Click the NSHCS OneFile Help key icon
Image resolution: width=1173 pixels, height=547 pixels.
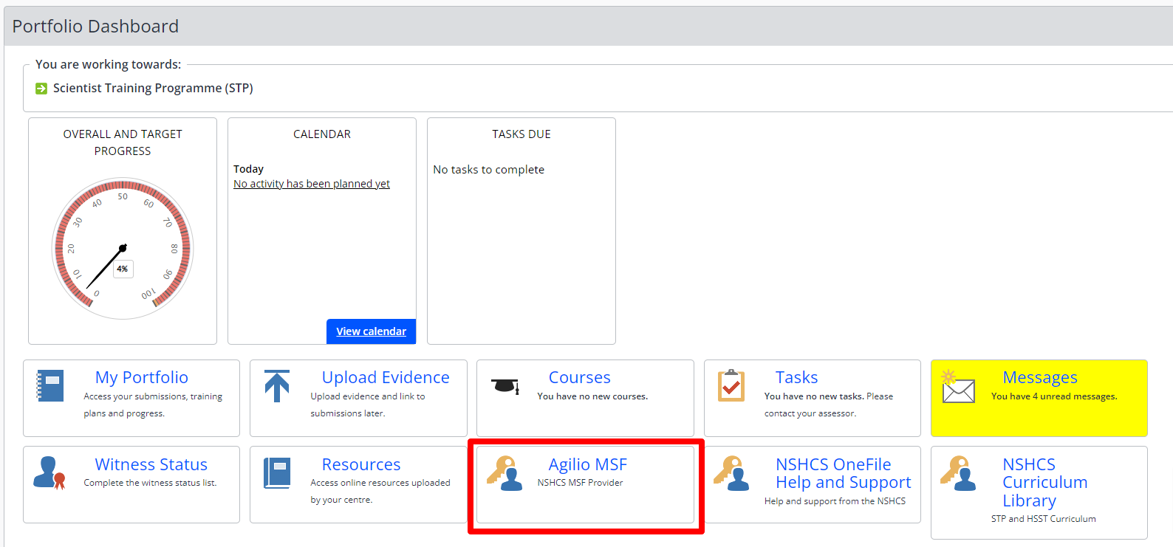click(731, 473)
